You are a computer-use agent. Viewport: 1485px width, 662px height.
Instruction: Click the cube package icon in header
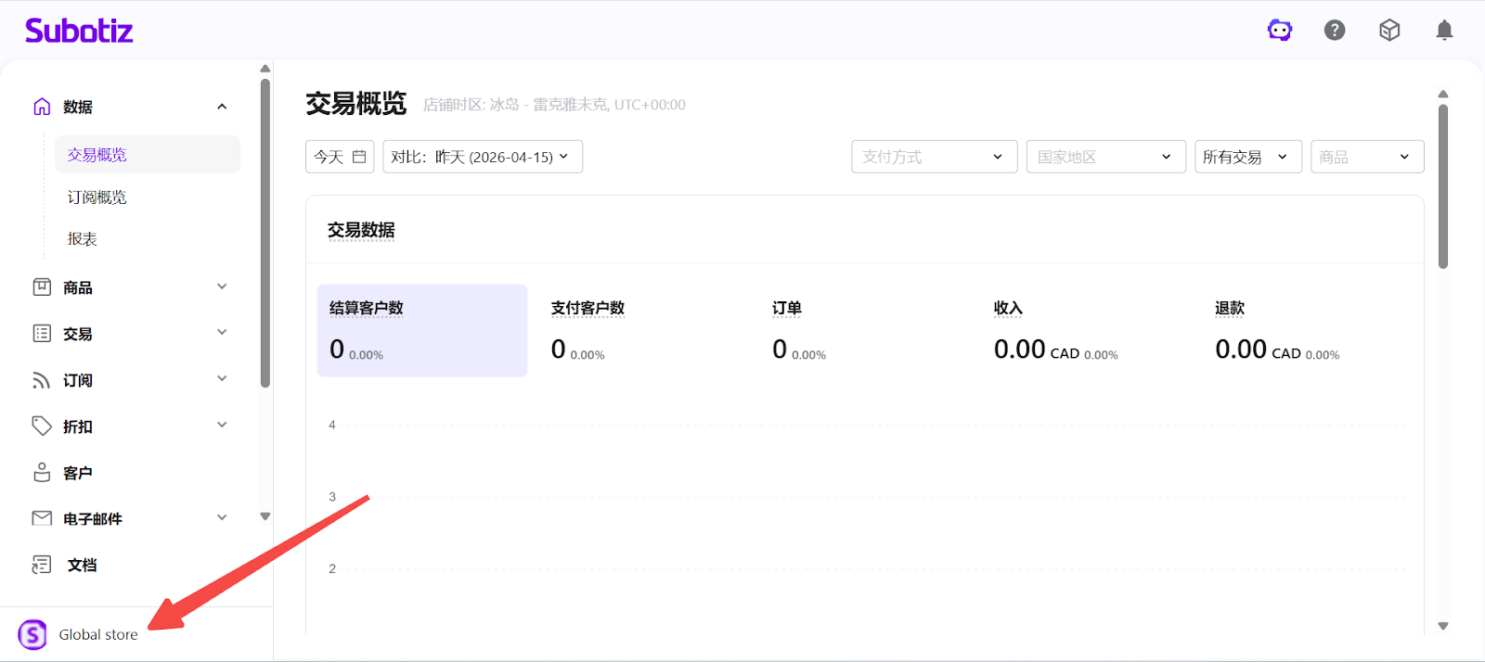point(1389,31)
